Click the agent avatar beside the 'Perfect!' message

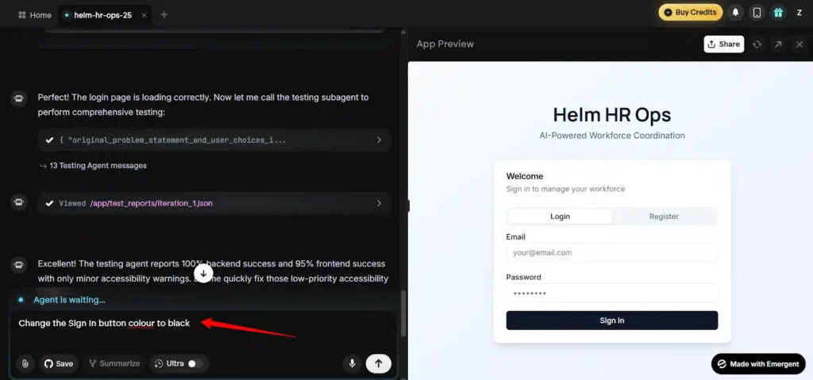tap(19, 98)
